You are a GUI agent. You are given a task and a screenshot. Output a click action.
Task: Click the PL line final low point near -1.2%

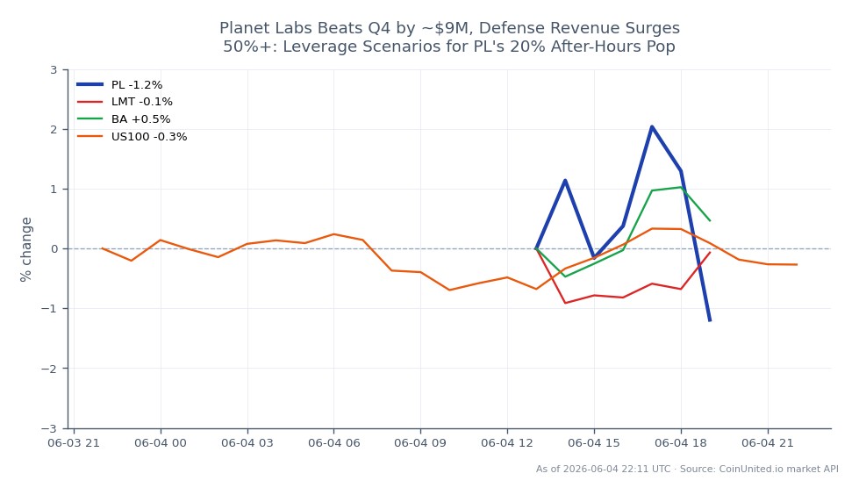710,320
